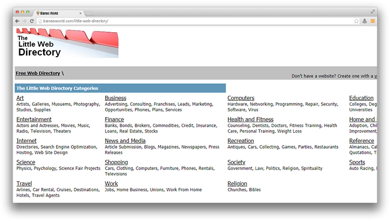Open a new tab button

(x=89, y=12)
